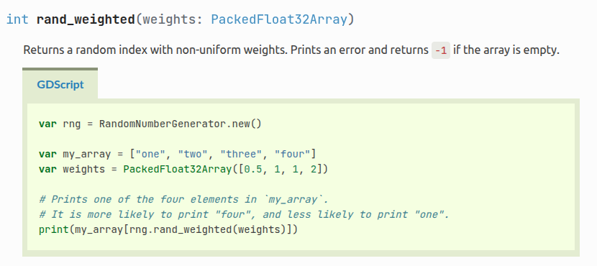Image resolution: width=597 pixels, height=266 pixels.
Task: Click the "It is more likely" comment line
Action: click(244, 215)
